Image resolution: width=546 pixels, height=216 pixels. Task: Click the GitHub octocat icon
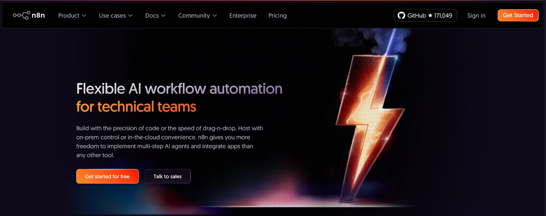[x=402, y=15]
